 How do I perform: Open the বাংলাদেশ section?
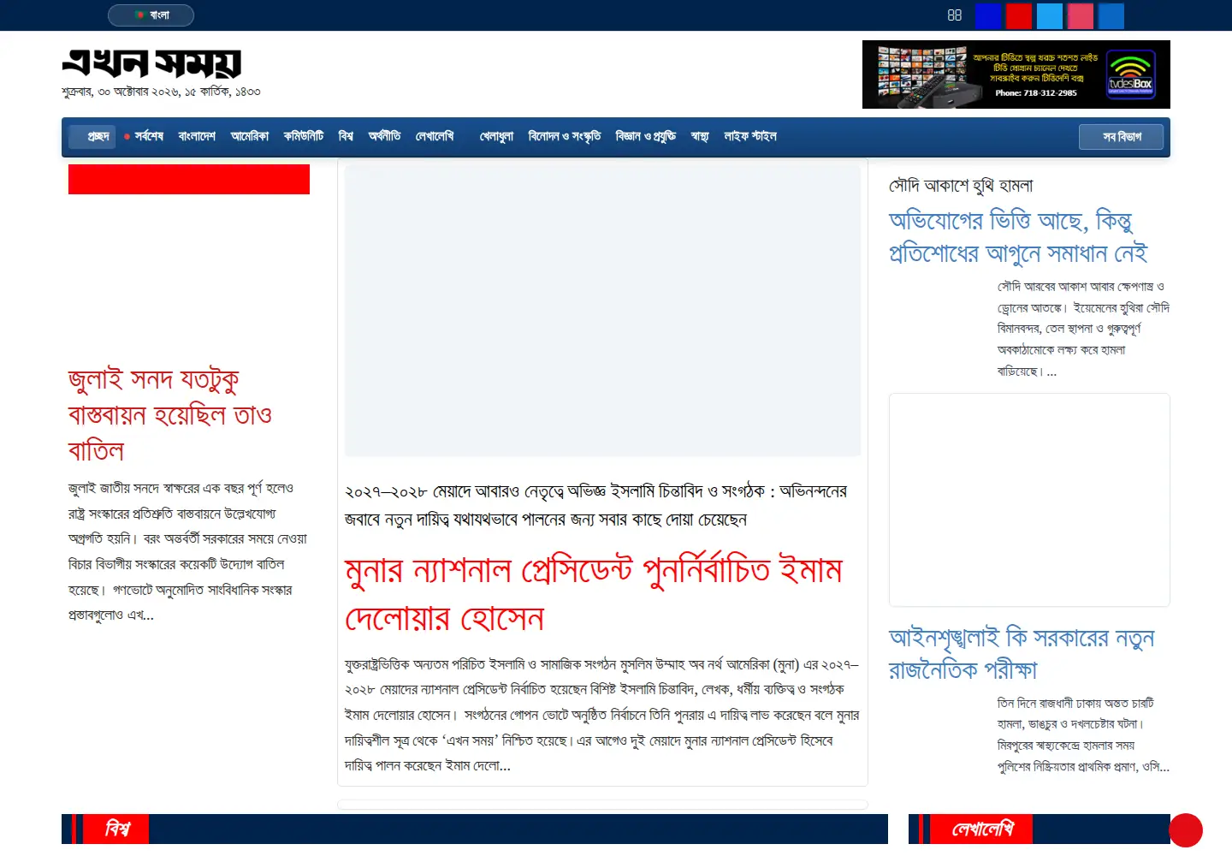[197, 136]
